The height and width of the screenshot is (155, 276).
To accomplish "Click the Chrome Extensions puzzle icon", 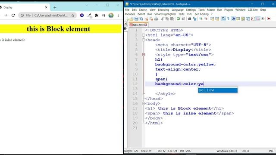I will pyautogui.click(x=96, y=15).
